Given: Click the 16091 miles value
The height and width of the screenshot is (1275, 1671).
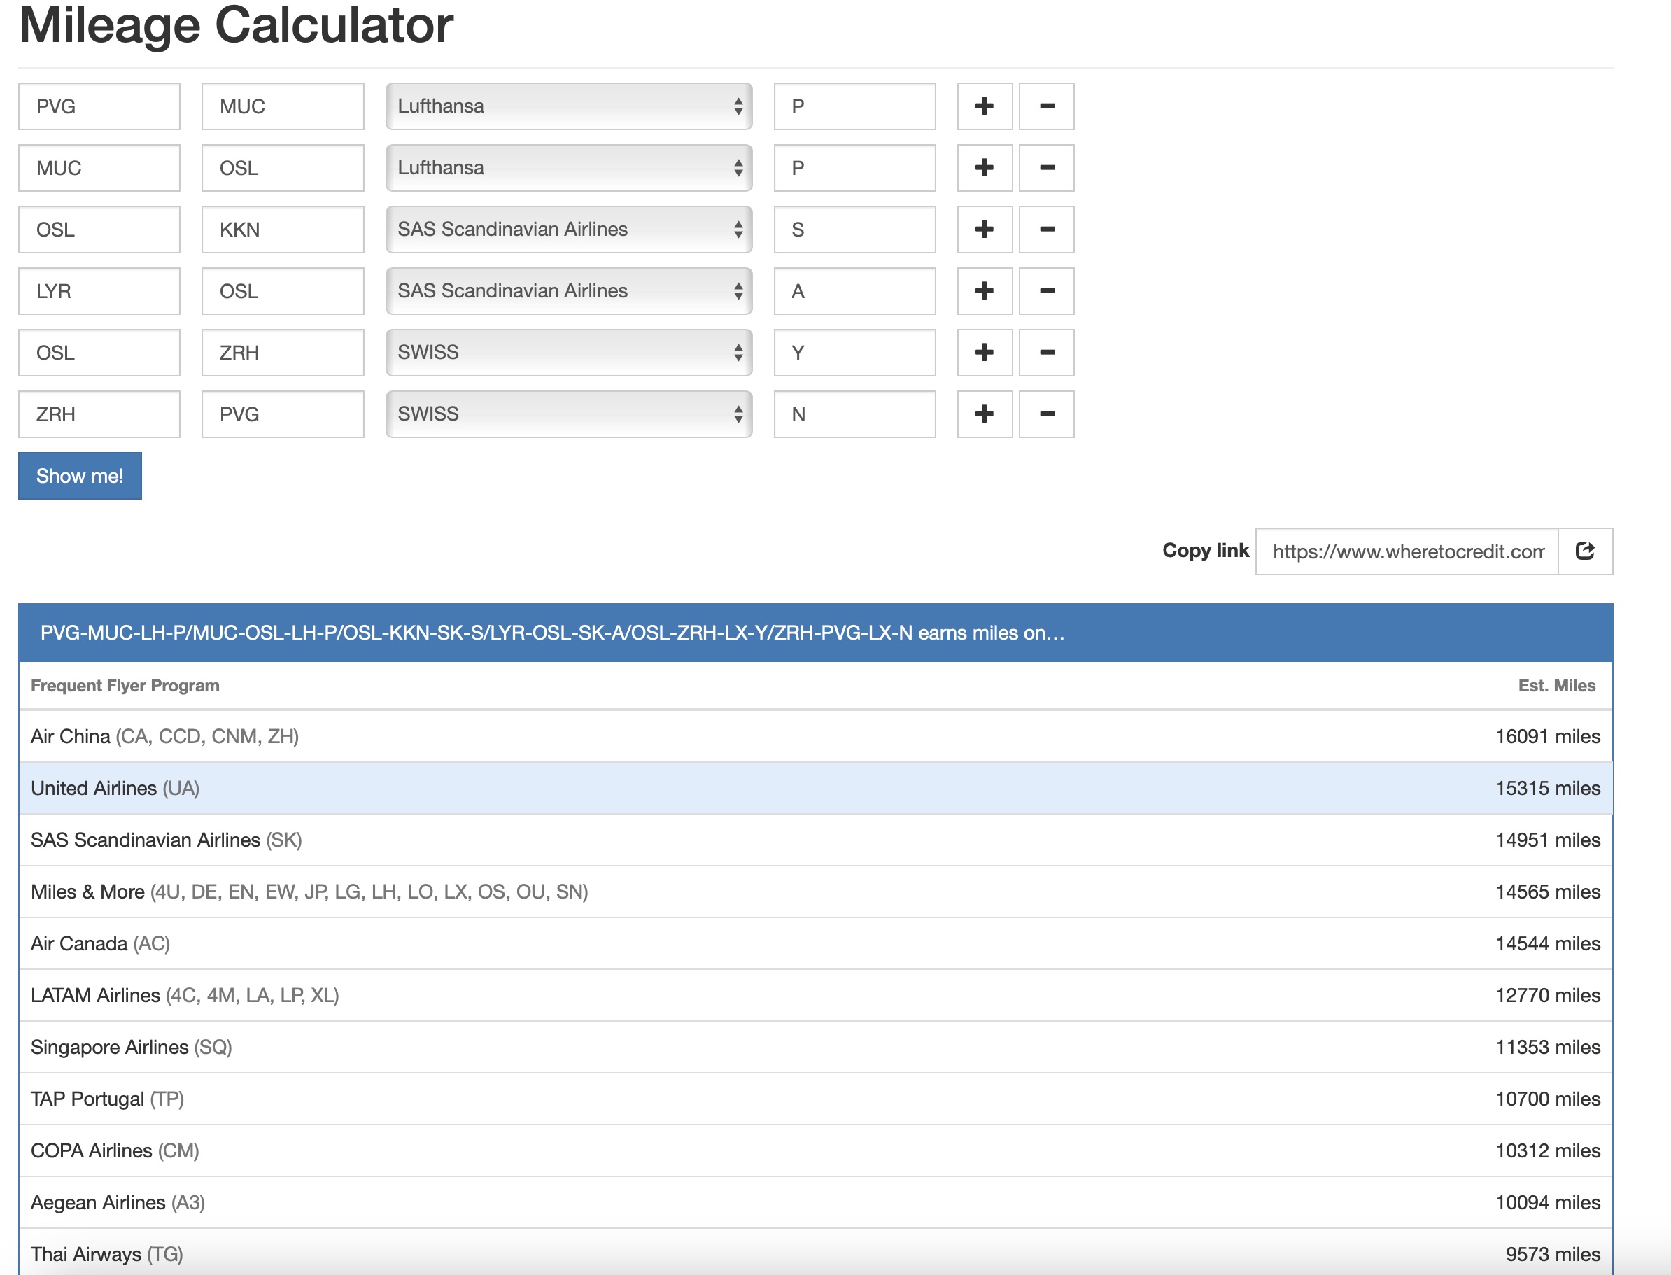Looking at the screenshot, I should tap(1547, 736).
